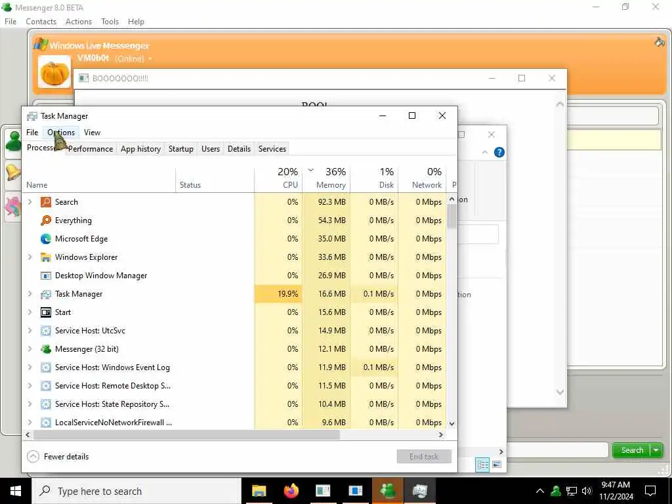The height and width of the screenshot is (504, 672).
Task: Expand the Task Manager process group
Action: click(30, 294)
